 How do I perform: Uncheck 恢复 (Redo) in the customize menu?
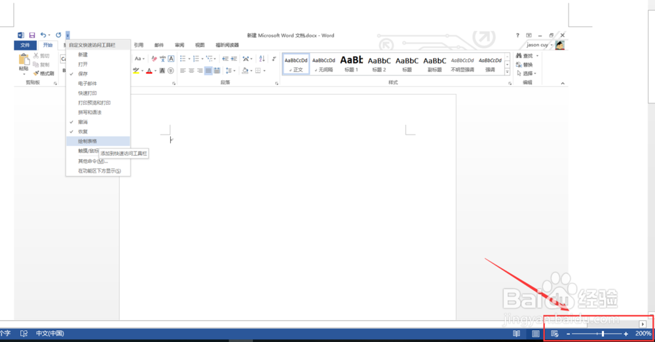tap(98, 132)
